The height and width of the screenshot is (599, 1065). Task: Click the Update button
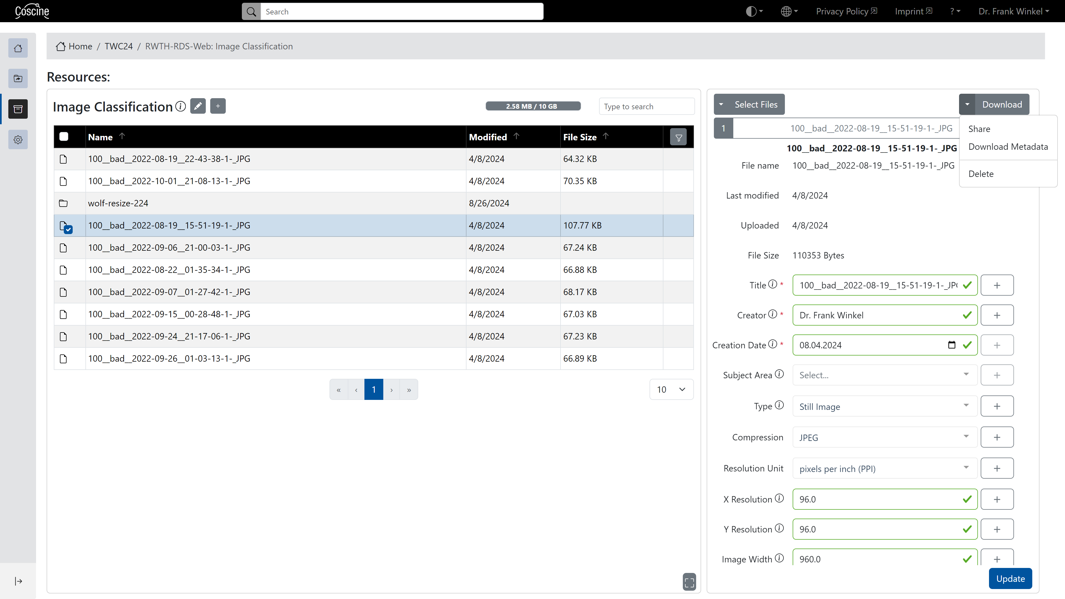(1010, 578)
